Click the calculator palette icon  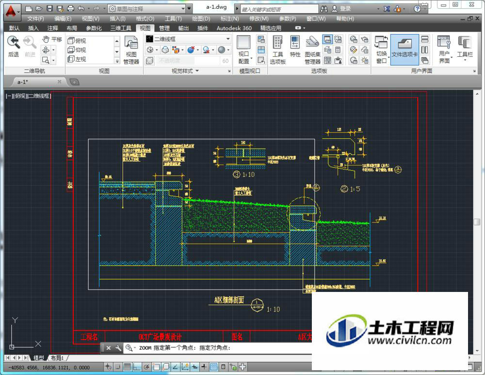click(338, 50)
